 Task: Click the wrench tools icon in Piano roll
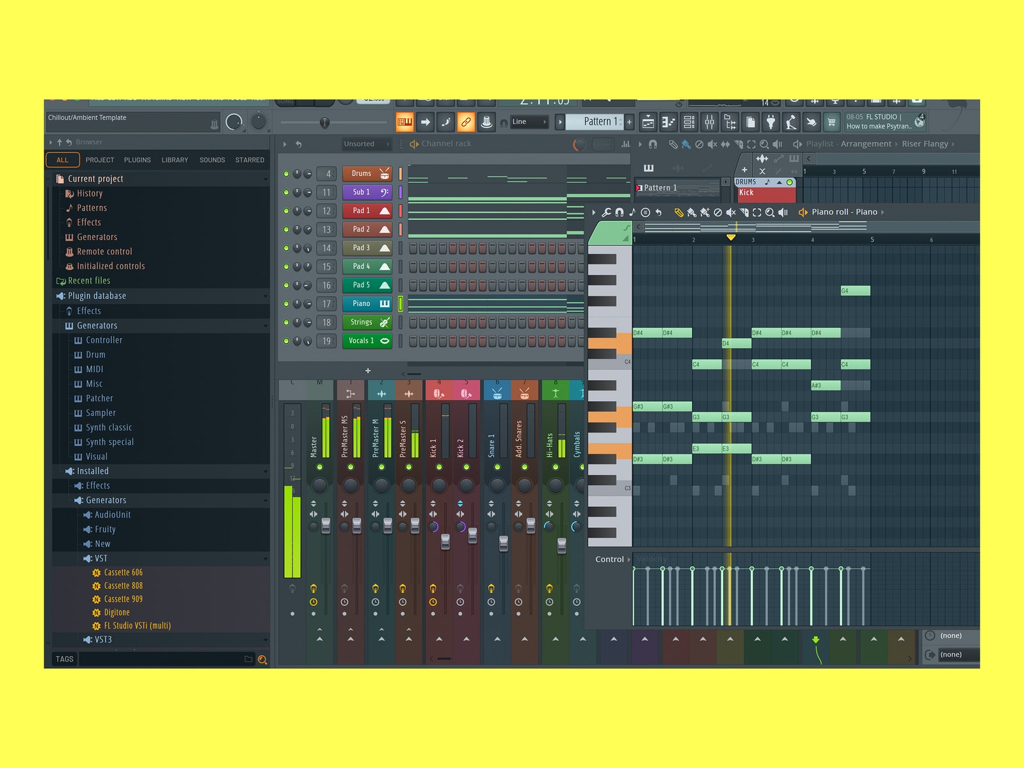point(606,212)
